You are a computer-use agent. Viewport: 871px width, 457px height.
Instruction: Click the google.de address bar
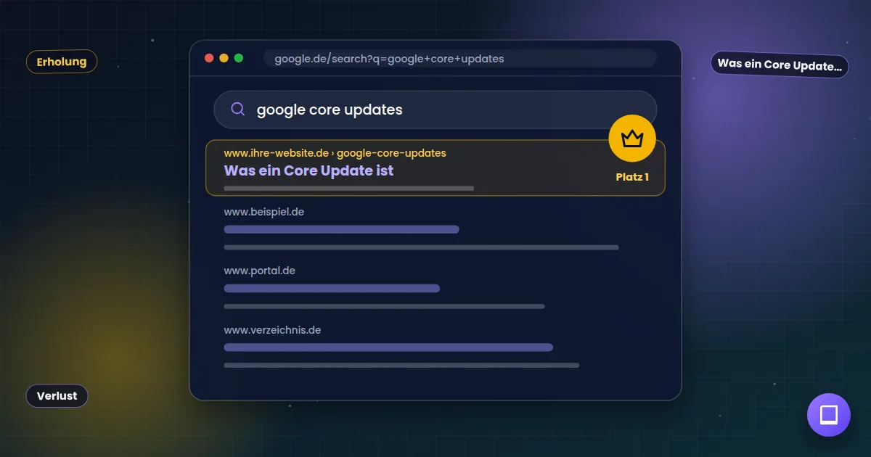click(460, 58)
